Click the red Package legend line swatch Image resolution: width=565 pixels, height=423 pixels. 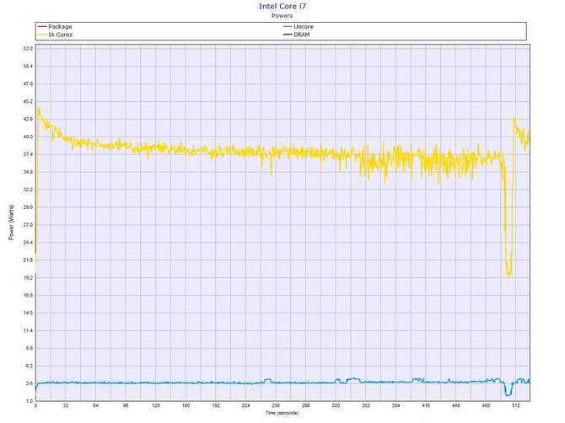click(x=42, y=27)
